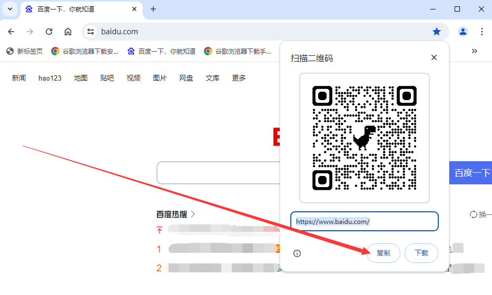Viewport: 492px width, 295px height.
Task: Maximize the Chrome window
Action: click(x=457, y=9)
